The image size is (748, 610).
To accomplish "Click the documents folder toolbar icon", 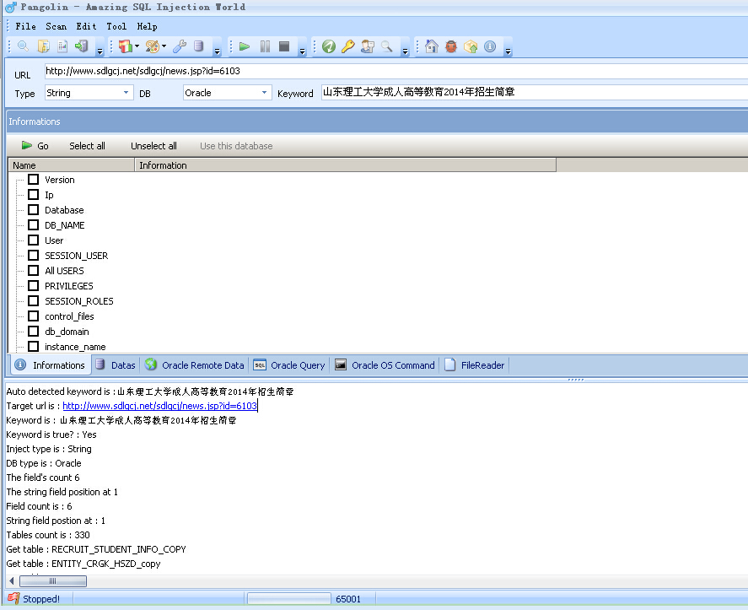I will click(x=43, y=46).
